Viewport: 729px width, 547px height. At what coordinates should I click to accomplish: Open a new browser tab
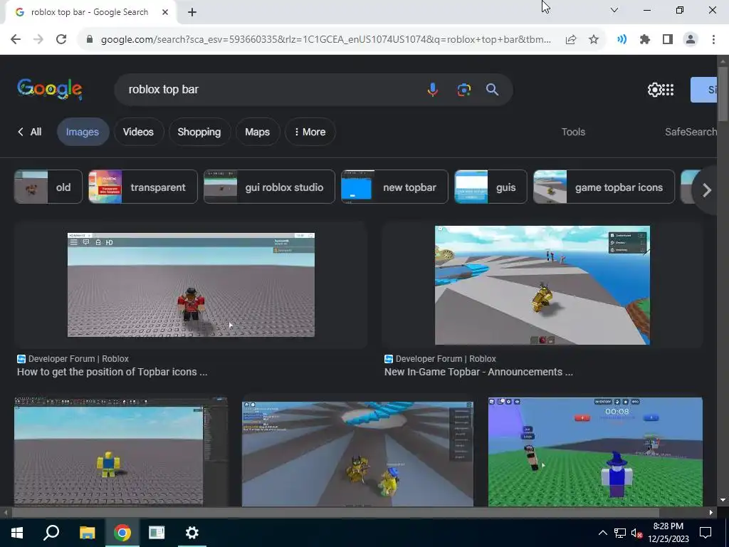192,12
